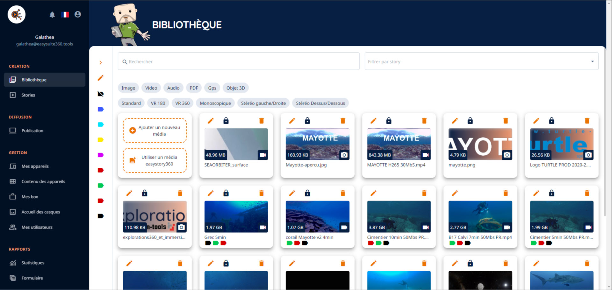This screenshot has width=612, height=290.
Task: Toggle Stéréo Dessus/Dessous filter chip
Action: coord(320,103)
